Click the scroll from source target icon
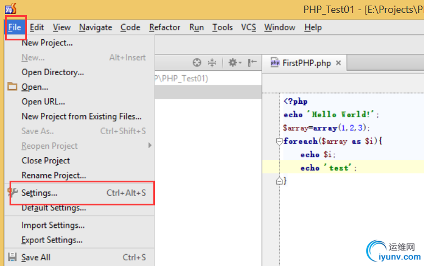This screenshot has height=266, width=424. click(x=197, y=63)
